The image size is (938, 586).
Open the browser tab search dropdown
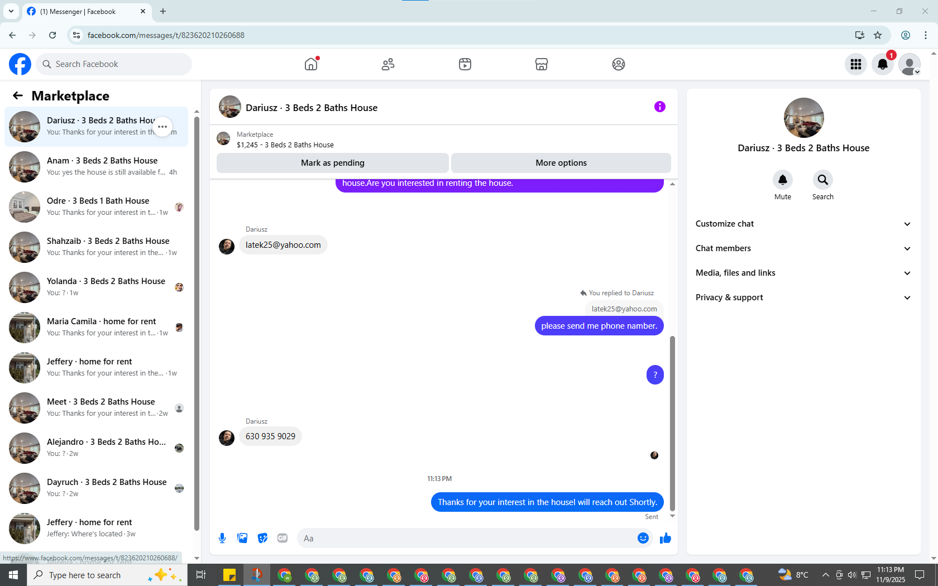point(11,11)
